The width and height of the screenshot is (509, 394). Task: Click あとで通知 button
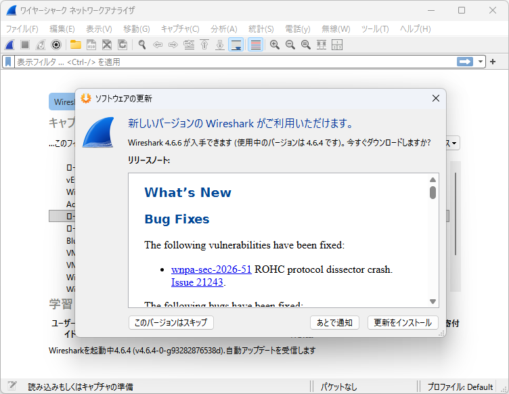coord(334,323)
